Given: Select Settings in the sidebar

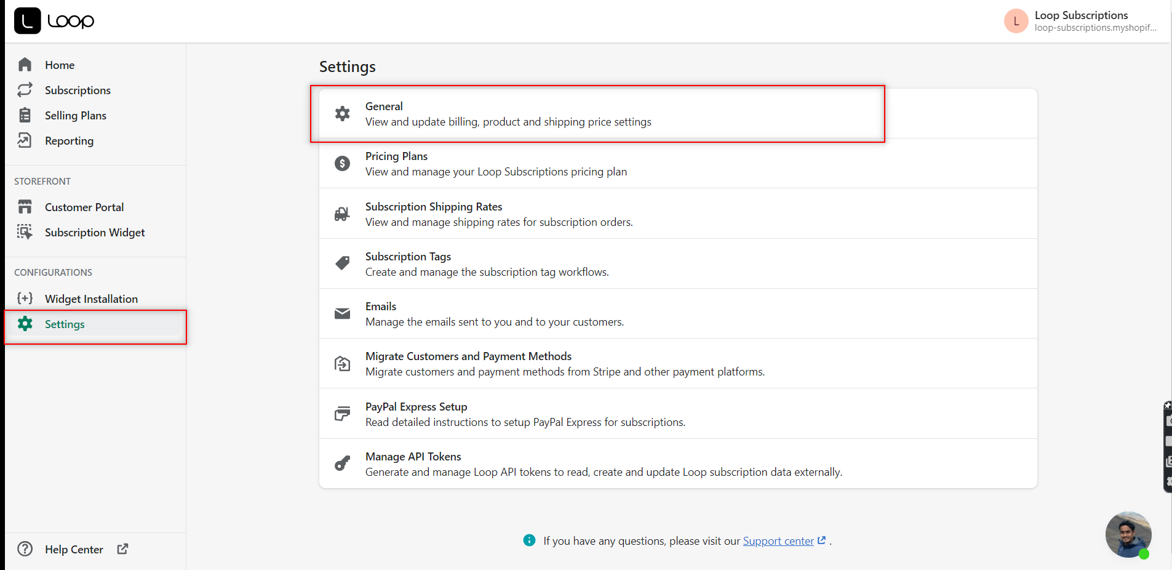Looking at the screenshot, I should pos(65,324).
